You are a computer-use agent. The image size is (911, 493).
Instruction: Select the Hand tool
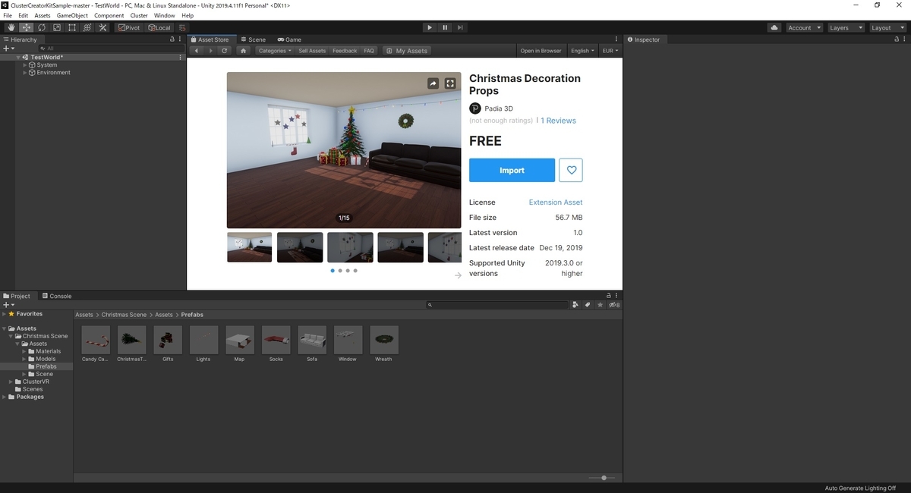pos(11,27)
